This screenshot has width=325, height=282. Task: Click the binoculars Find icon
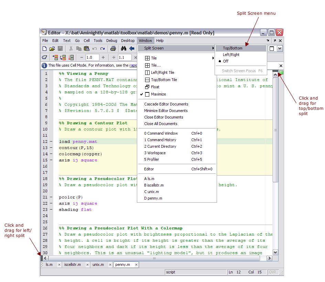(x=124, y=49)
